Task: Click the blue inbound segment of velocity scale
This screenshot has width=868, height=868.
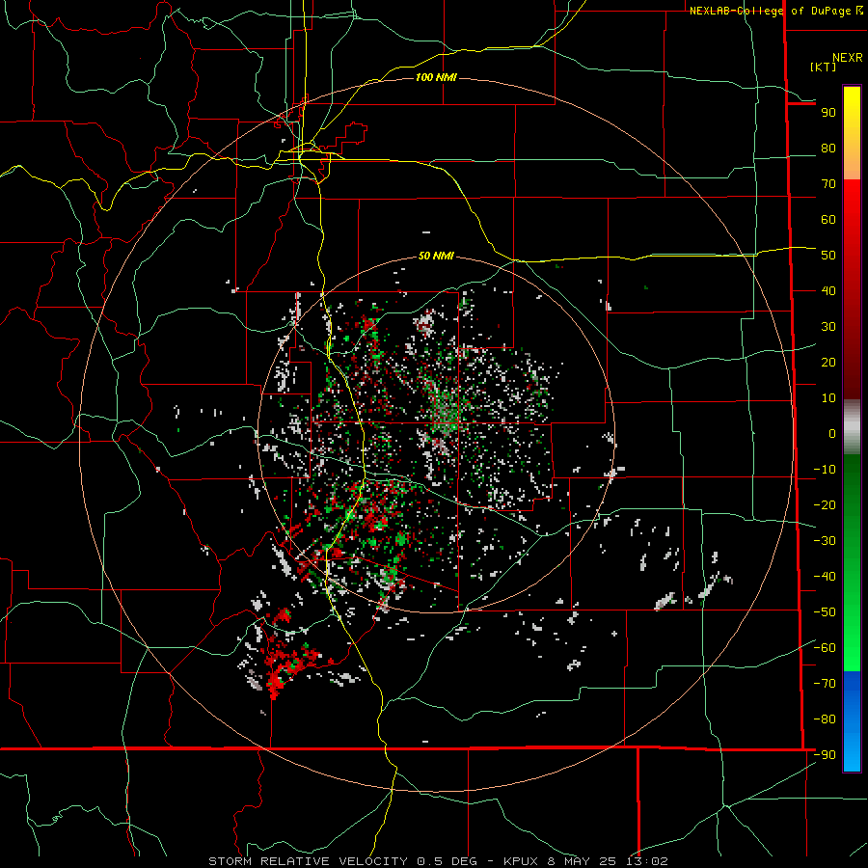Action: click(x=852, y=720)
